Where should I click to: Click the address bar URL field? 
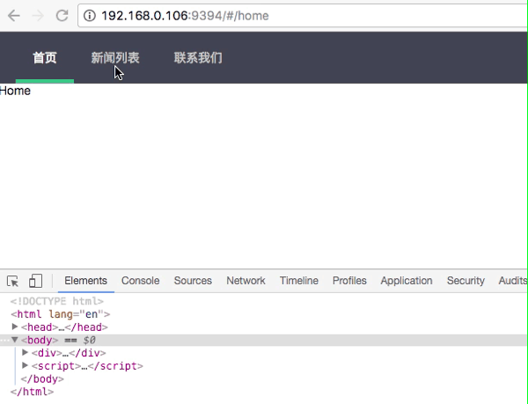303,16
